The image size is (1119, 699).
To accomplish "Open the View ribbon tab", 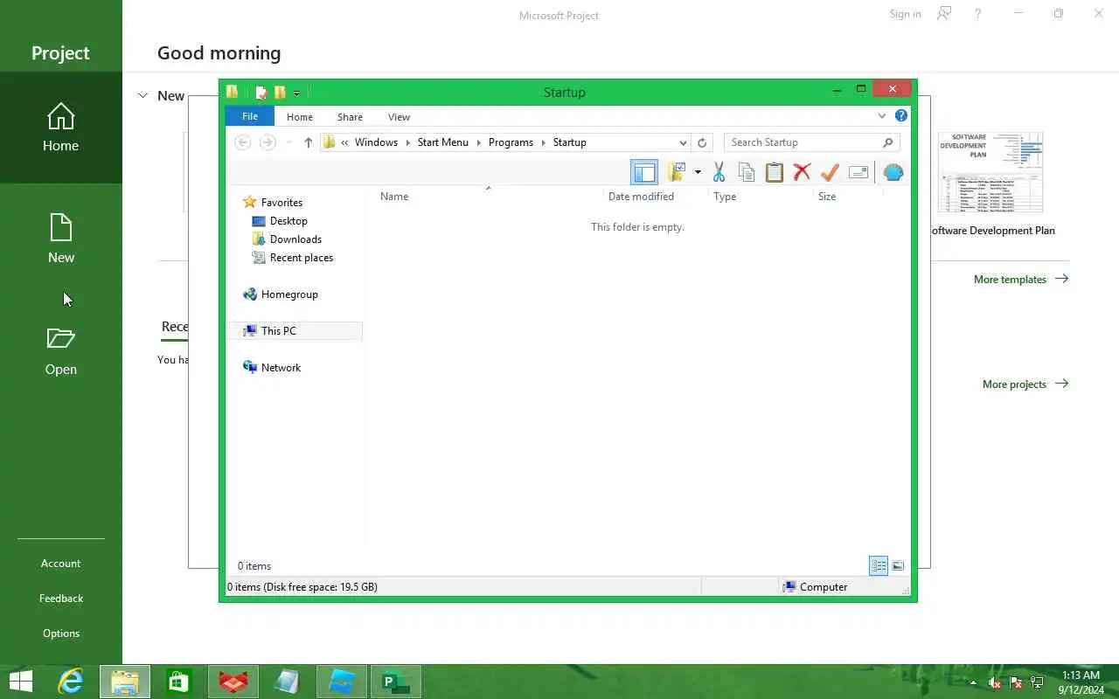I will (399, 117).
